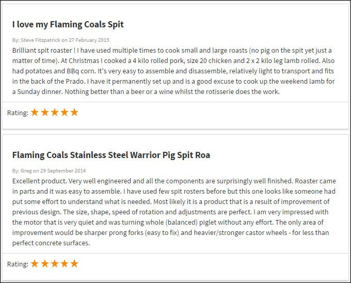Click the fourth star in Greg's review rating

(65, 263)
